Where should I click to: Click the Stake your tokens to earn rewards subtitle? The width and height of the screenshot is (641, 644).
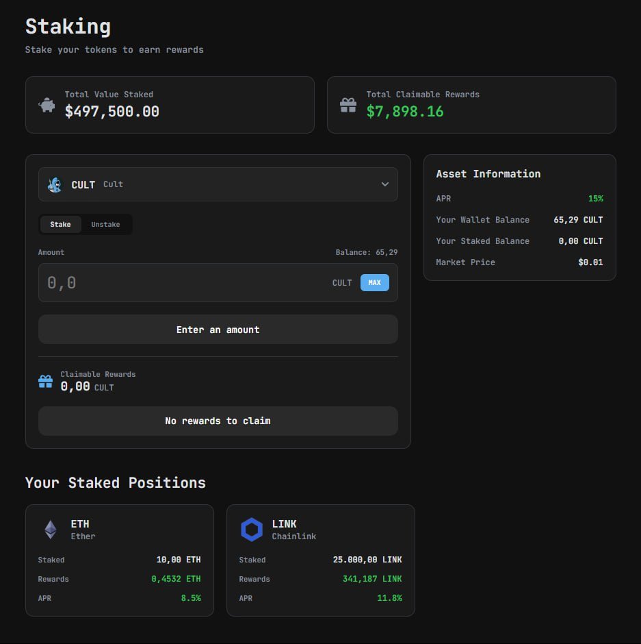[114, 50]
